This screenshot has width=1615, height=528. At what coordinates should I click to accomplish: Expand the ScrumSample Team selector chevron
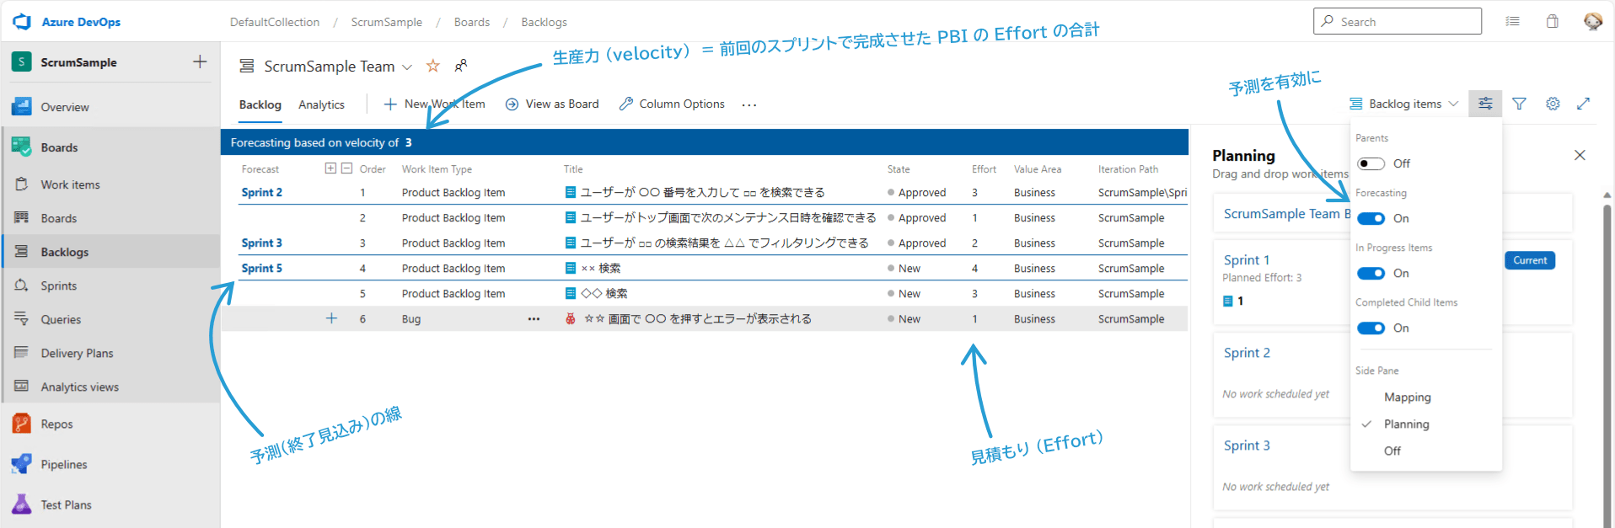pos(407,67)
